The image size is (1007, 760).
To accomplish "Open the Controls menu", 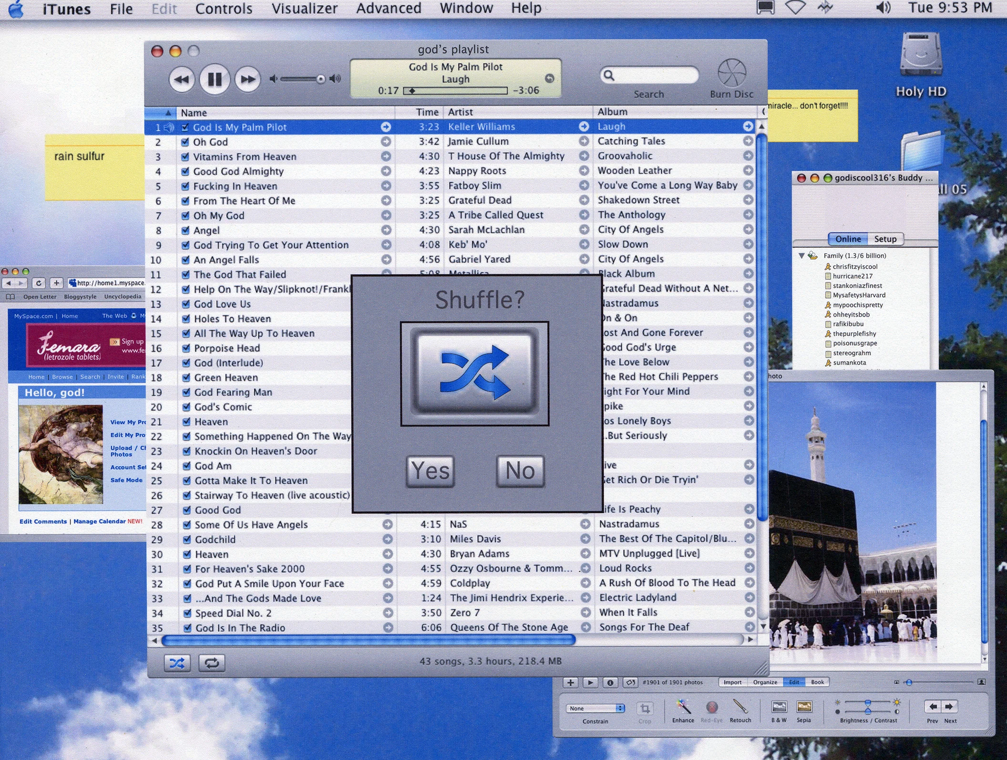I will 224,9.
